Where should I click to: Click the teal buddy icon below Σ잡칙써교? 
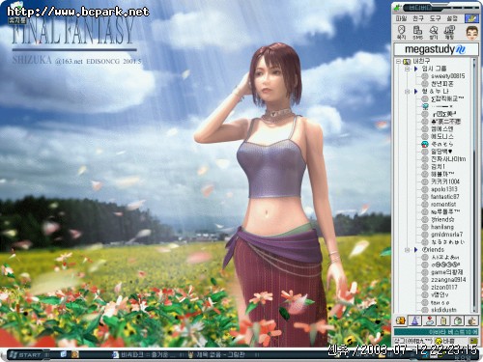(x=425, y=106)
